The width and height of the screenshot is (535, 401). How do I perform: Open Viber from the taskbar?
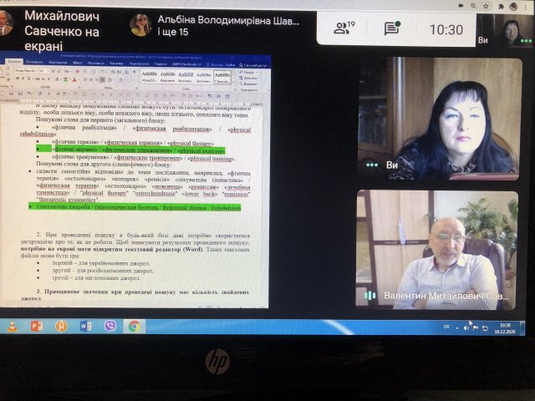pos(110,326)
